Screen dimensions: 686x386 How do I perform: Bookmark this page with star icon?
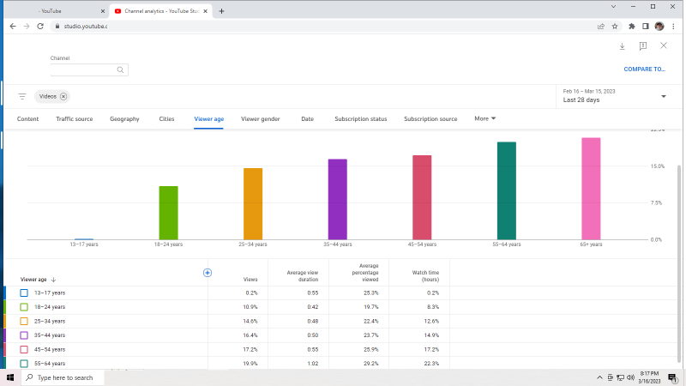pos(615,26)
